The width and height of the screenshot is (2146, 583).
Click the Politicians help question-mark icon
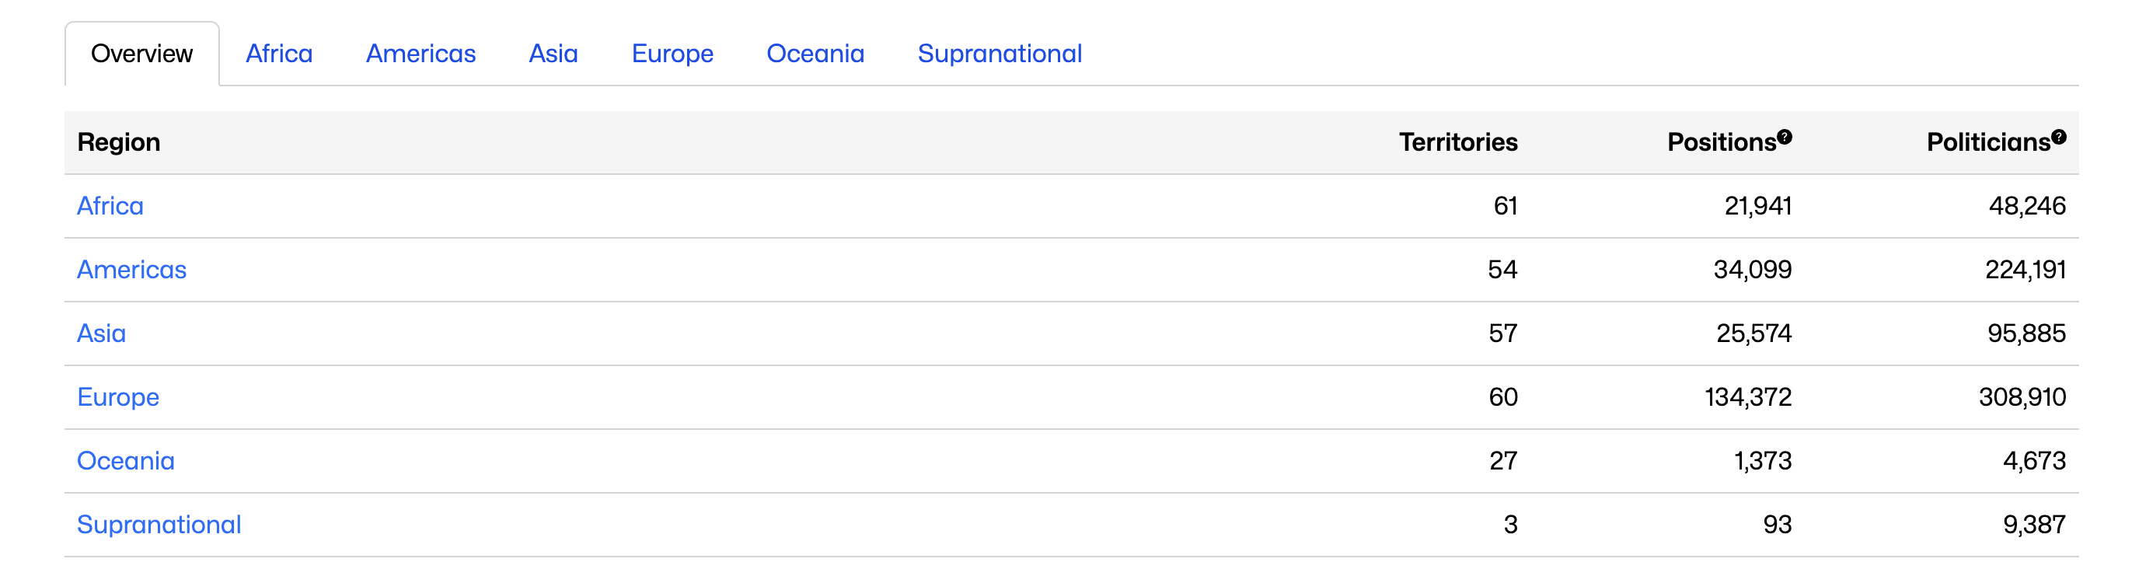coord(2058,138)
